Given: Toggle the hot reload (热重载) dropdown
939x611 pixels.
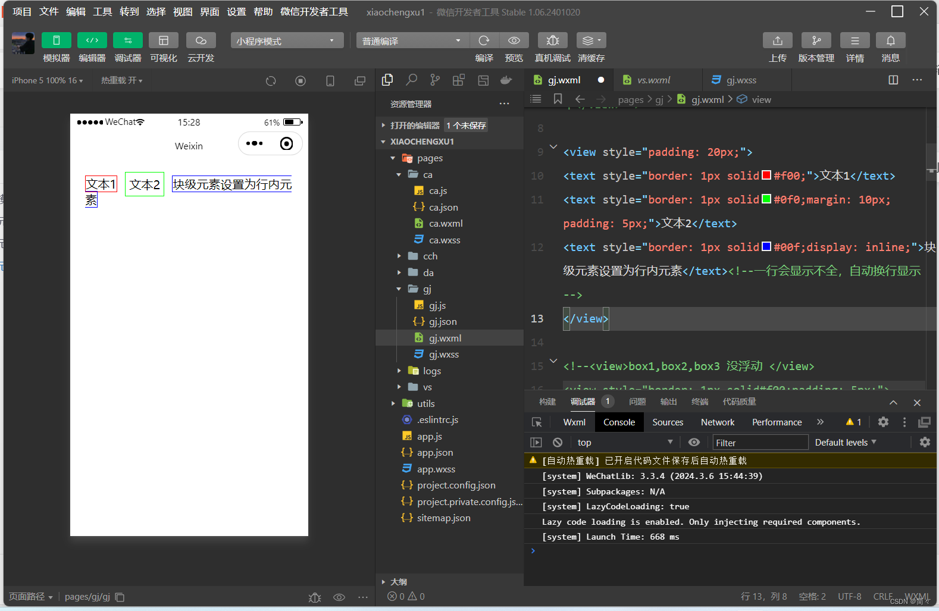Looking at the screenshot, I should (121, 80).
